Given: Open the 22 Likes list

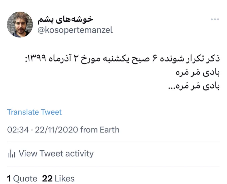Looking at the screenshot, I should tap(58, 179).
